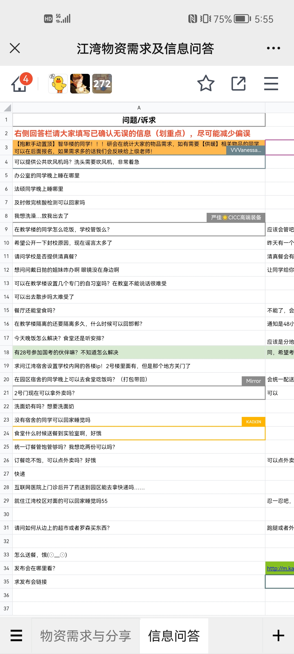294x654 pixels.
Task: Select cell 在教学楼的同学怎么吃饭
Action: coord(139,229)
